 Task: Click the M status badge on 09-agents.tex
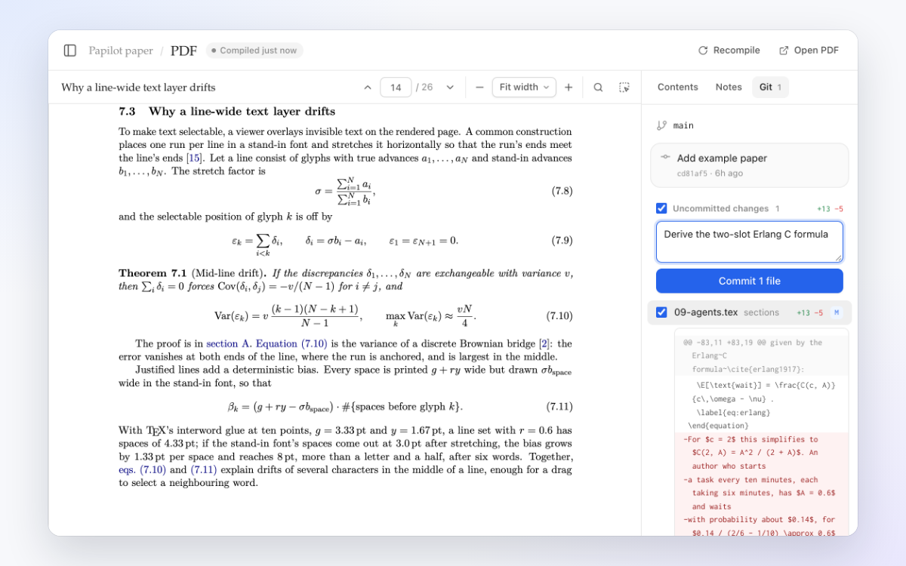click(x=837, y=312)
